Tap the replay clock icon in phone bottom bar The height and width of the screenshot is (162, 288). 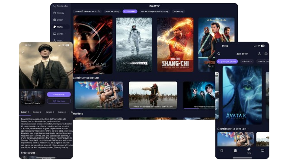(x=222, y=151)
